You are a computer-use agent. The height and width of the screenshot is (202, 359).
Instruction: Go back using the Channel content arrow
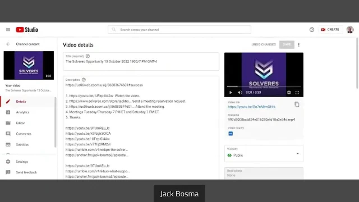pyautogui.click(x=8, y=44)
